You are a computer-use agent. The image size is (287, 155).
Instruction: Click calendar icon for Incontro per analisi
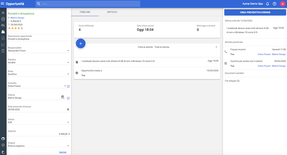coord(226,63)
